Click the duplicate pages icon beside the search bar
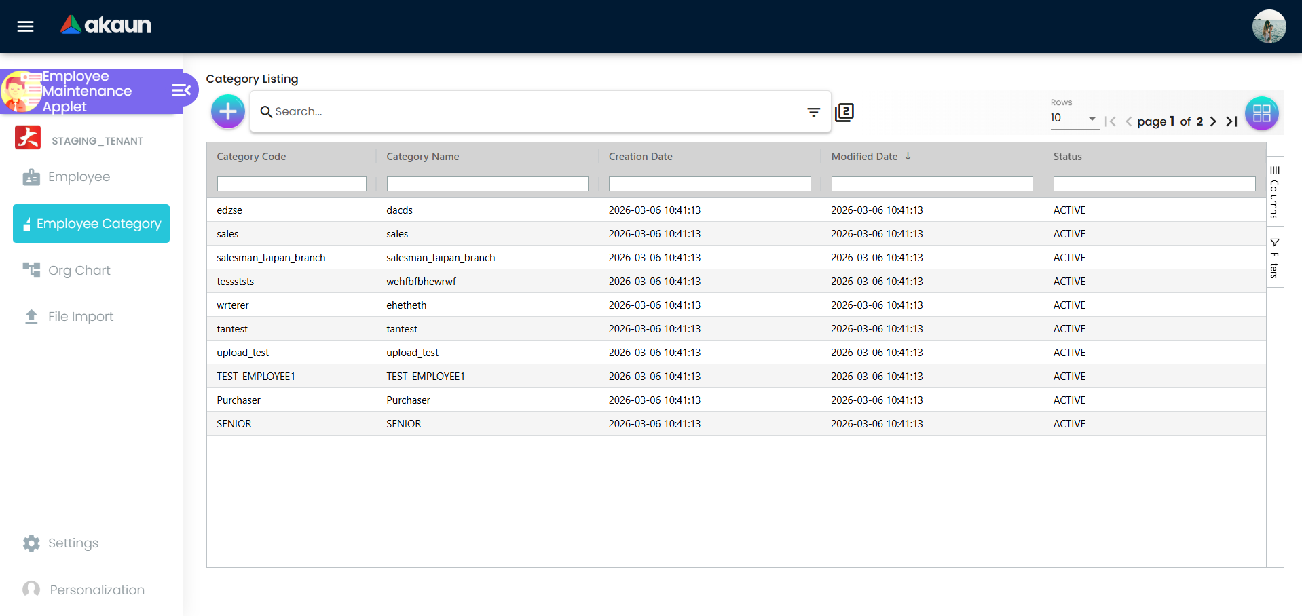This screenshot has height=616, width=1302. [844, 111]
